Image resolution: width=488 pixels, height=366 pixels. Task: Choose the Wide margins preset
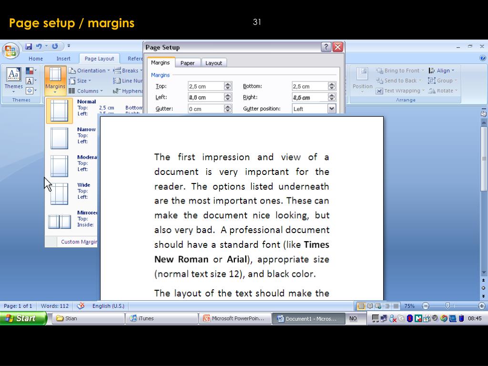click(x=71, y=193)
